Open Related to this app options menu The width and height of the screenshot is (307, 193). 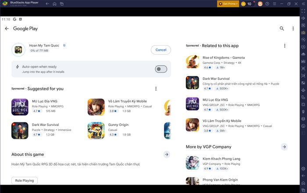(x=285, y=46)
